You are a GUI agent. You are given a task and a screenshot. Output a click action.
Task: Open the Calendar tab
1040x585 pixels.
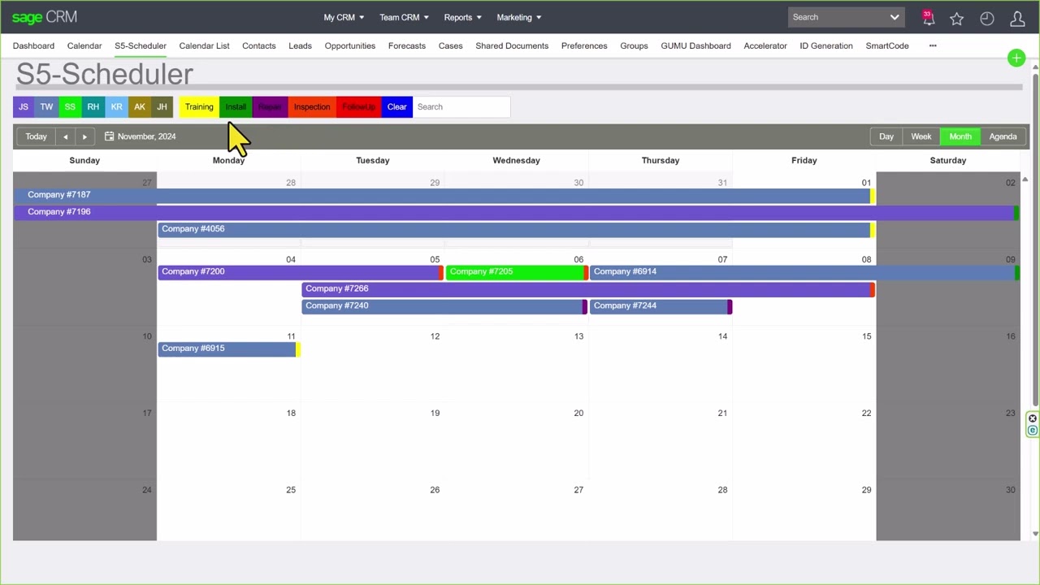click(x=84, y=45)
